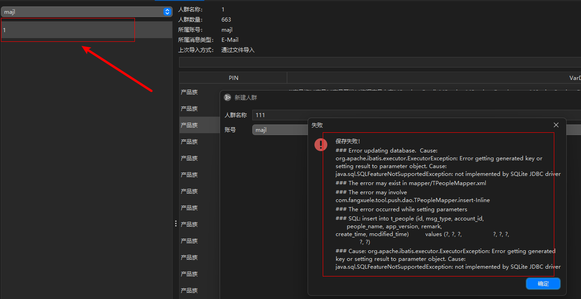Open the majl account dropdown above the crowd list
The width and height of the screenshot is (581, 299).
(87, 12)
